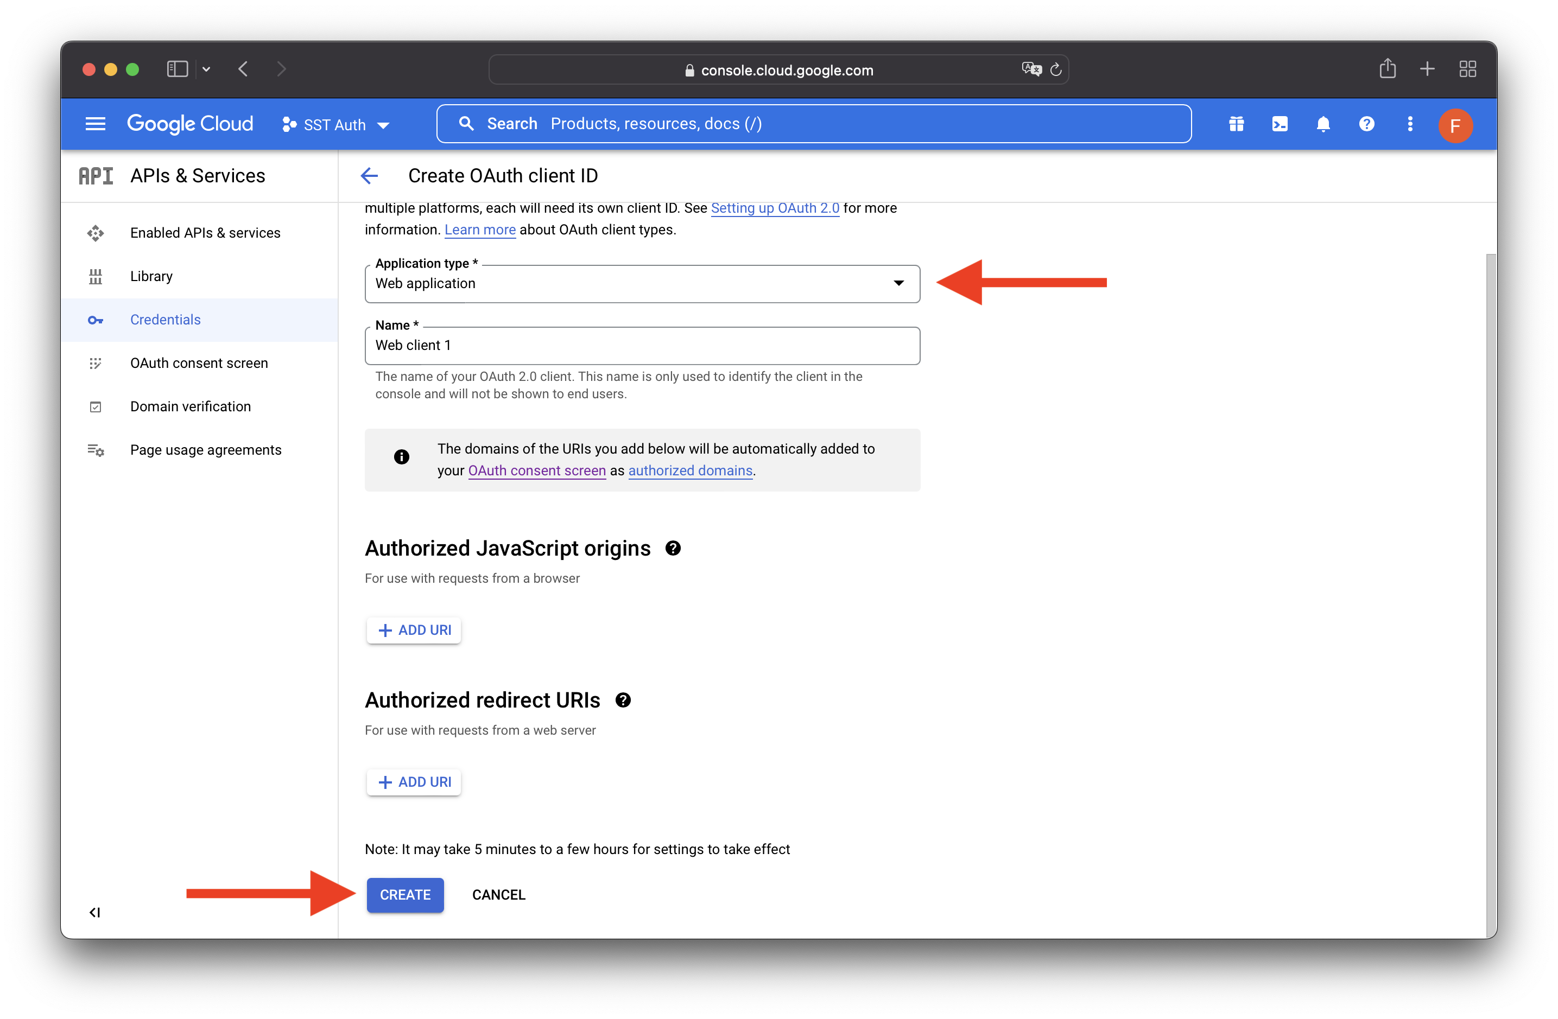Screen dimensions: 1558x1019
Task: Click the Library sidebar icon
Action: [x=96, y=275]
